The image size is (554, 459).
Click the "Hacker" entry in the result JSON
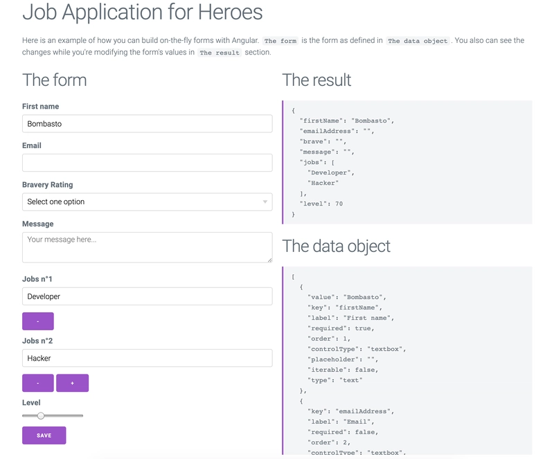[323, 183]
